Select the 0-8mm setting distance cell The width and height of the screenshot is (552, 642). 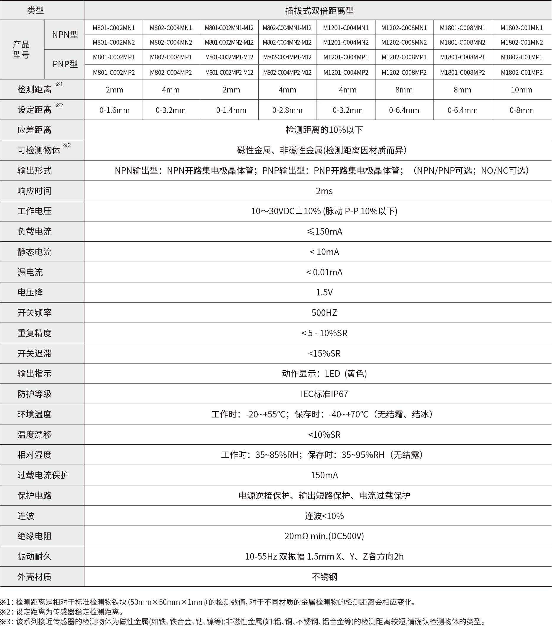pyautogui.click(x=522, y=110)
